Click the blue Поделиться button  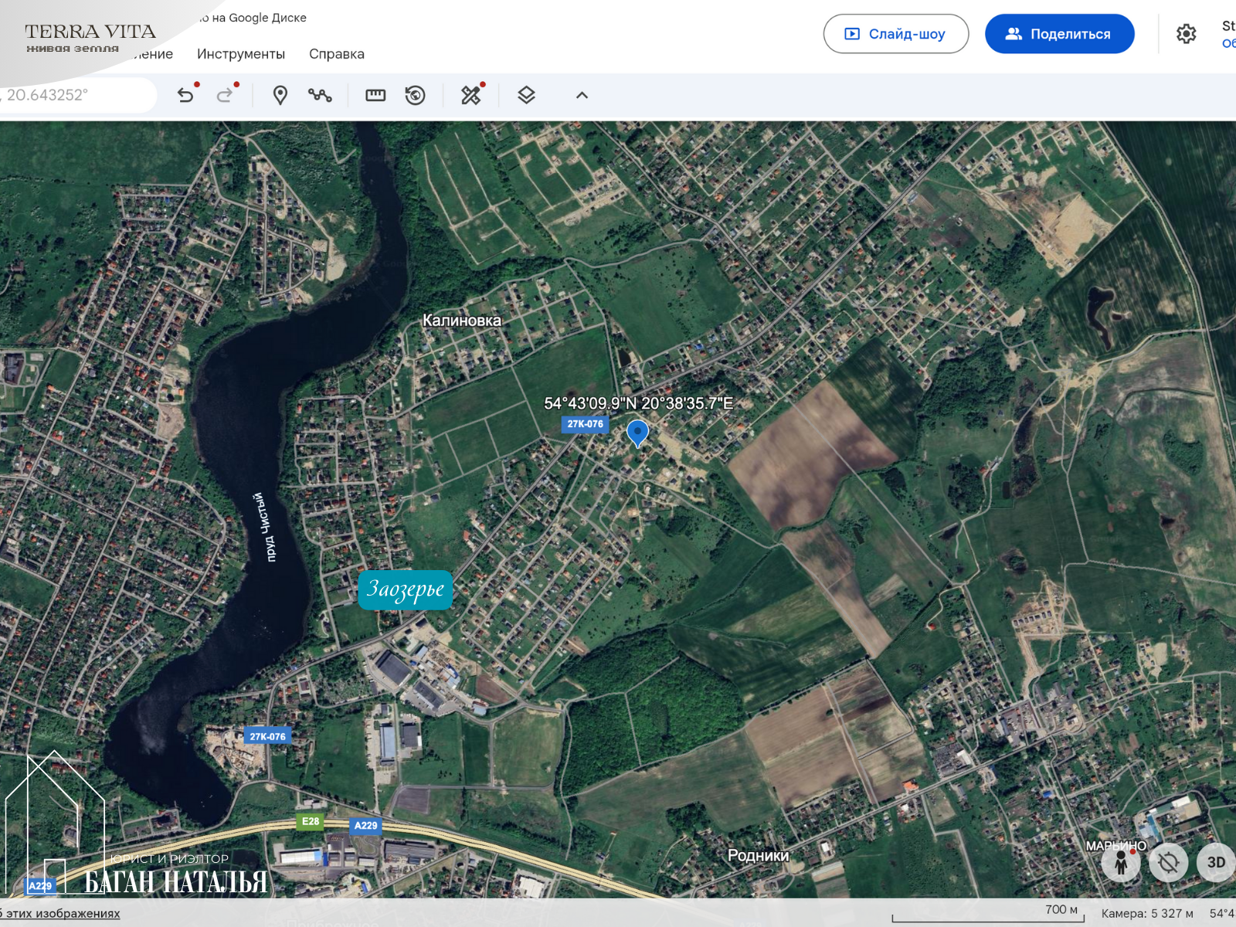tap(1059, 34)
